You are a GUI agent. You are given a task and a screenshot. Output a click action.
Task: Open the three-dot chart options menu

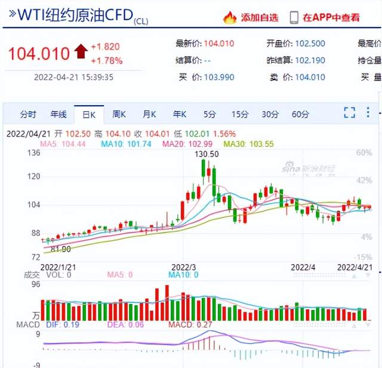[368, 112]
